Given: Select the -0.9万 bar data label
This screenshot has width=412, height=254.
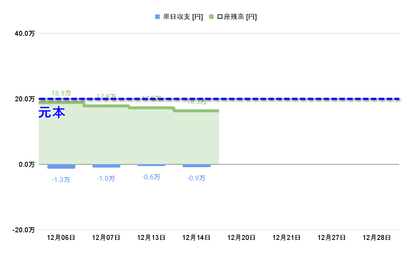Looking at the screenshot, I should pyautogui.click(x=196, y=178).
